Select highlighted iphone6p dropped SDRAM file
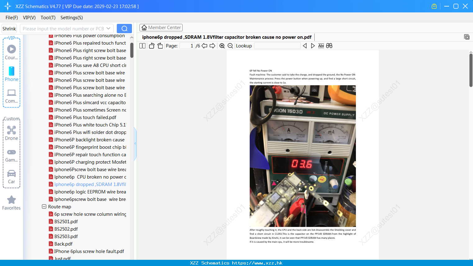The height and width of the screenshot is (266, 473). (x=88, y=184)
